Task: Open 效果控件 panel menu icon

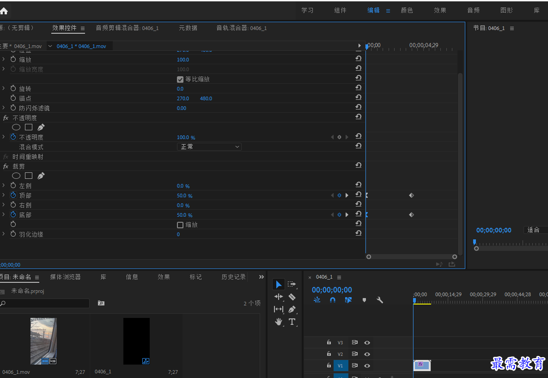Action: coord(83,28)
